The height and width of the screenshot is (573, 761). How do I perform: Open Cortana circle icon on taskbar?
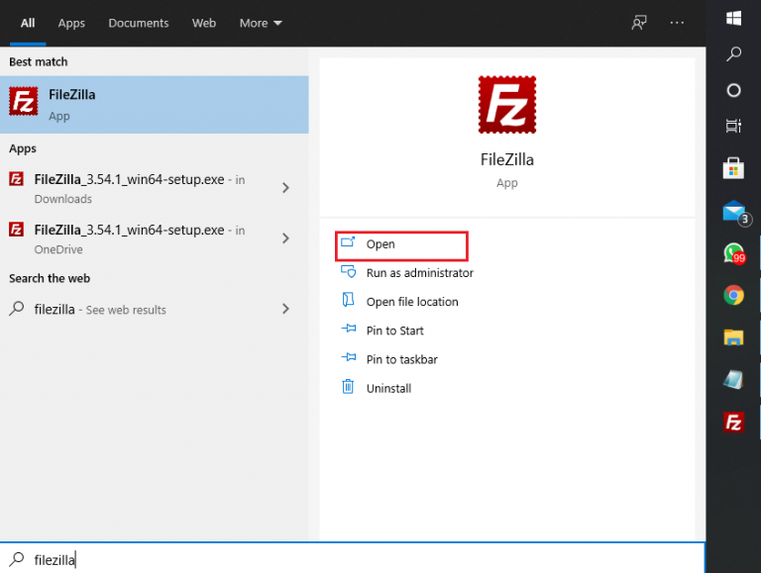click(733, 90)
